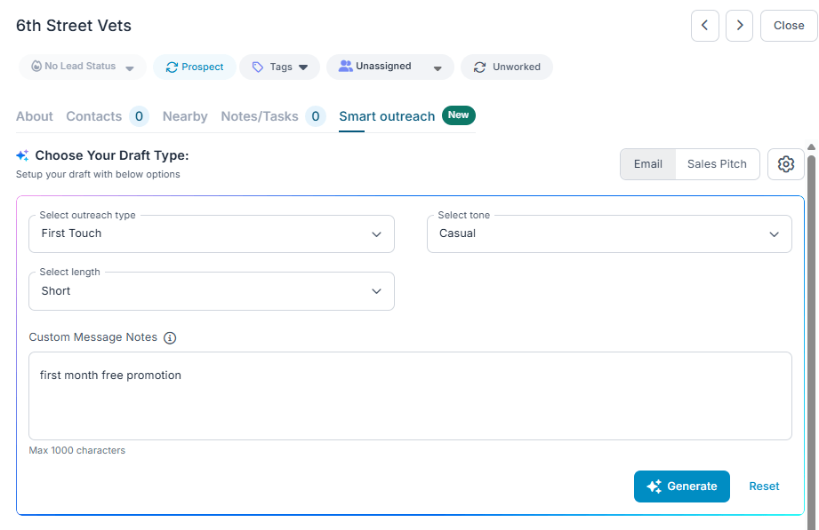819x530 pixels.
Task: Go to previous lead with left arrow
Action: pos(704,26)
